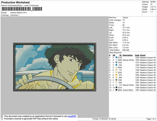The height and width of the screenshot is (121, 157).
Task: Click the stitch count value 38768
Action: click(153, 2)
